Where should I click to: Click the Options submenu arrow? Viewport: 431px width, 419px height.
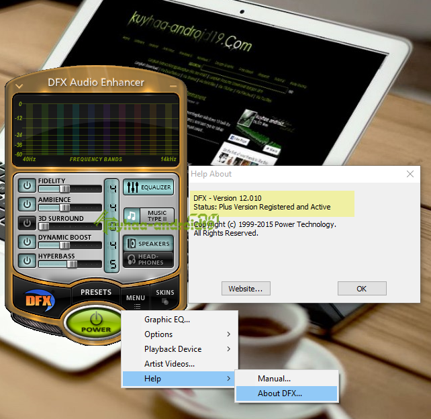point(229,334)
